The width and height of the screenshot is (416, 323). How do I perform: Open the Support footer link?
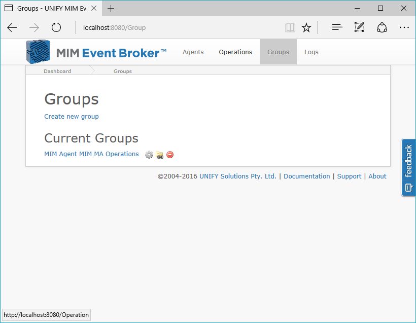(x=349, y=176)
